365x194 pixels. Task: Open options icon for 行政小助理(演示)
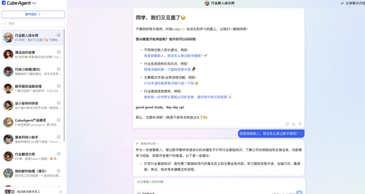point(59,69)
